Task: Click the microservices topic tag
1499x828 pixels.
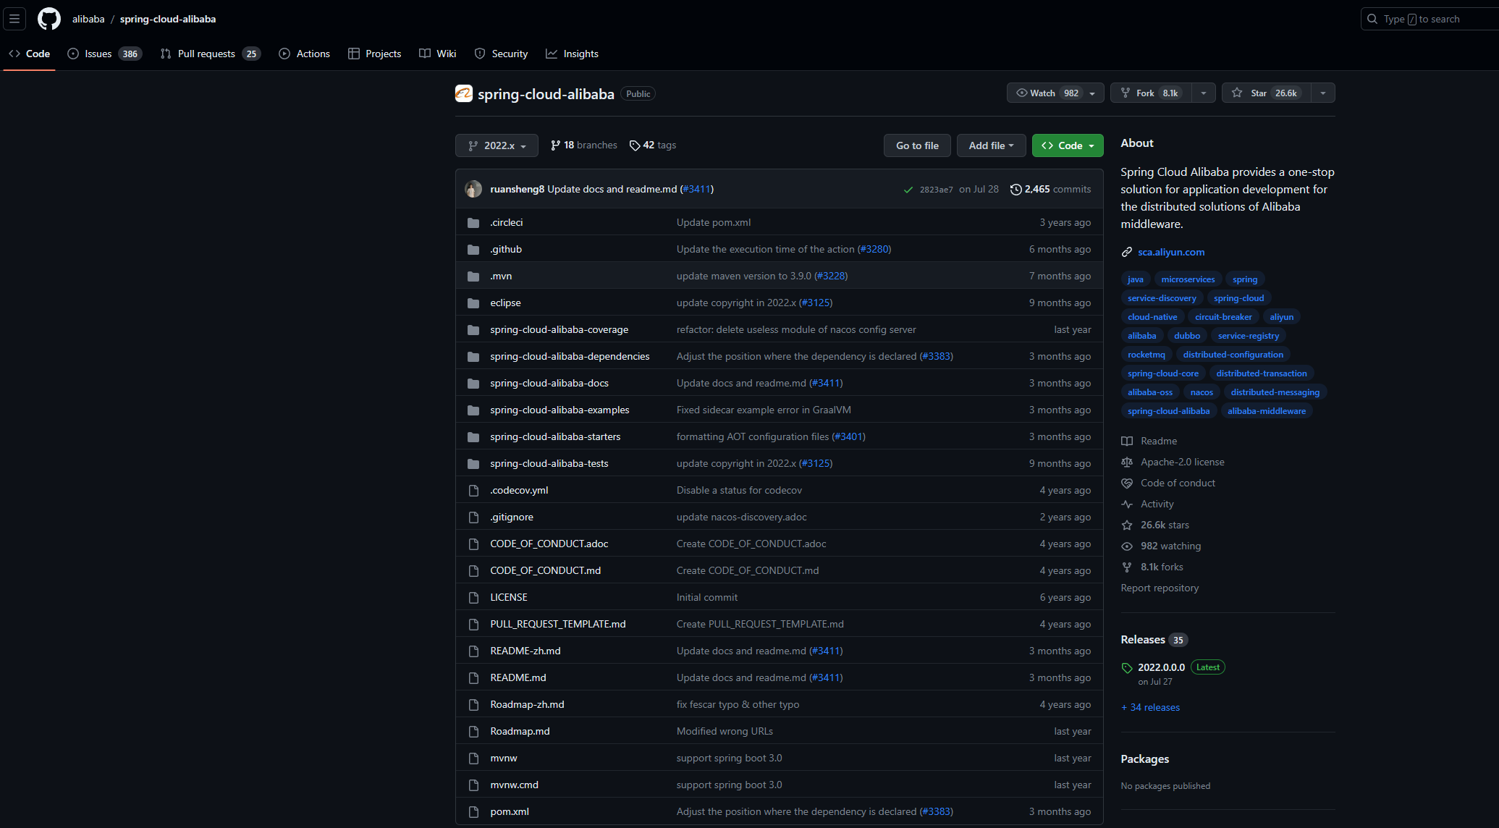Action: point(1188,279)
